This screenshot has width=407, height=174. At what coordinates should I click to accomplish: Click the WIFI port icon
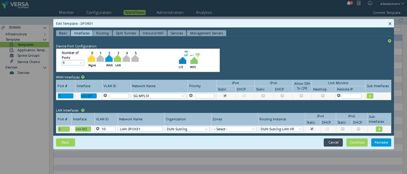tap(194, 60)
